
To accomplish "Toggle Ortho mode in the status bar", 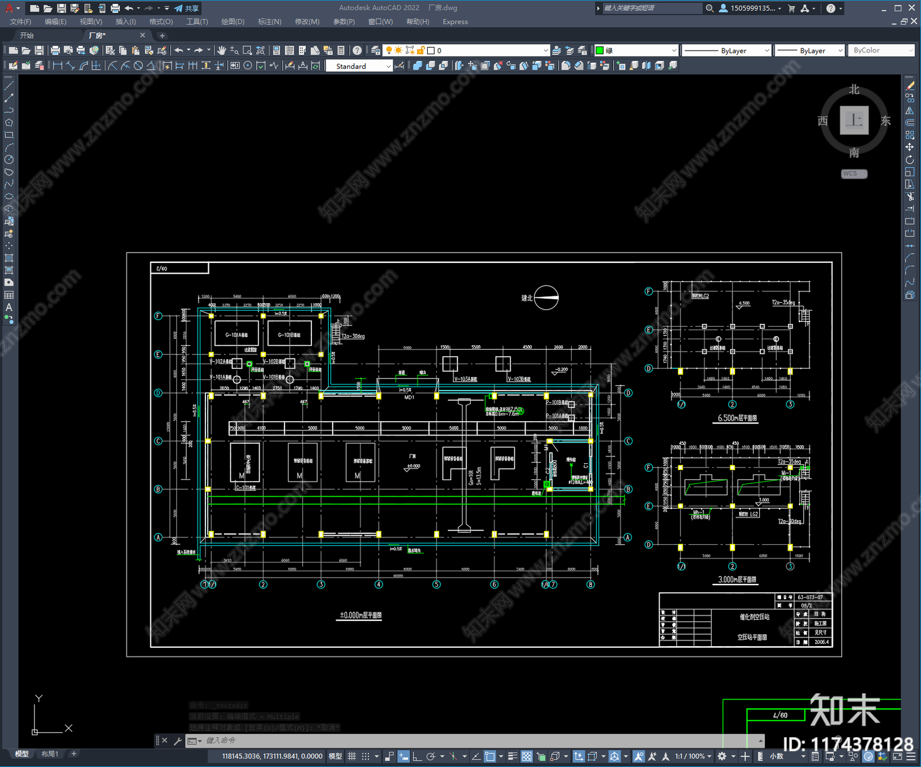I will click(x=417, y=756).
